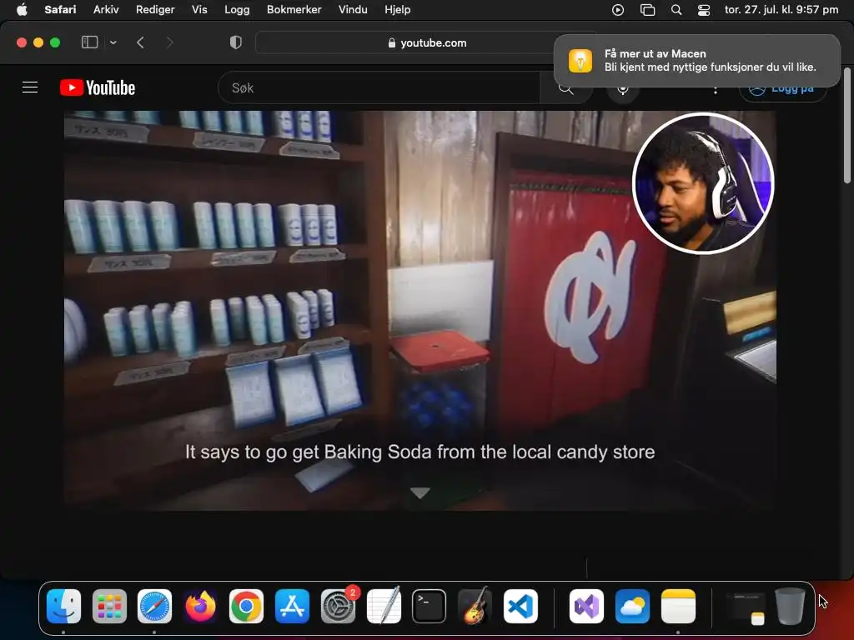Open the Arkiv menu

[x=106, y=10]
